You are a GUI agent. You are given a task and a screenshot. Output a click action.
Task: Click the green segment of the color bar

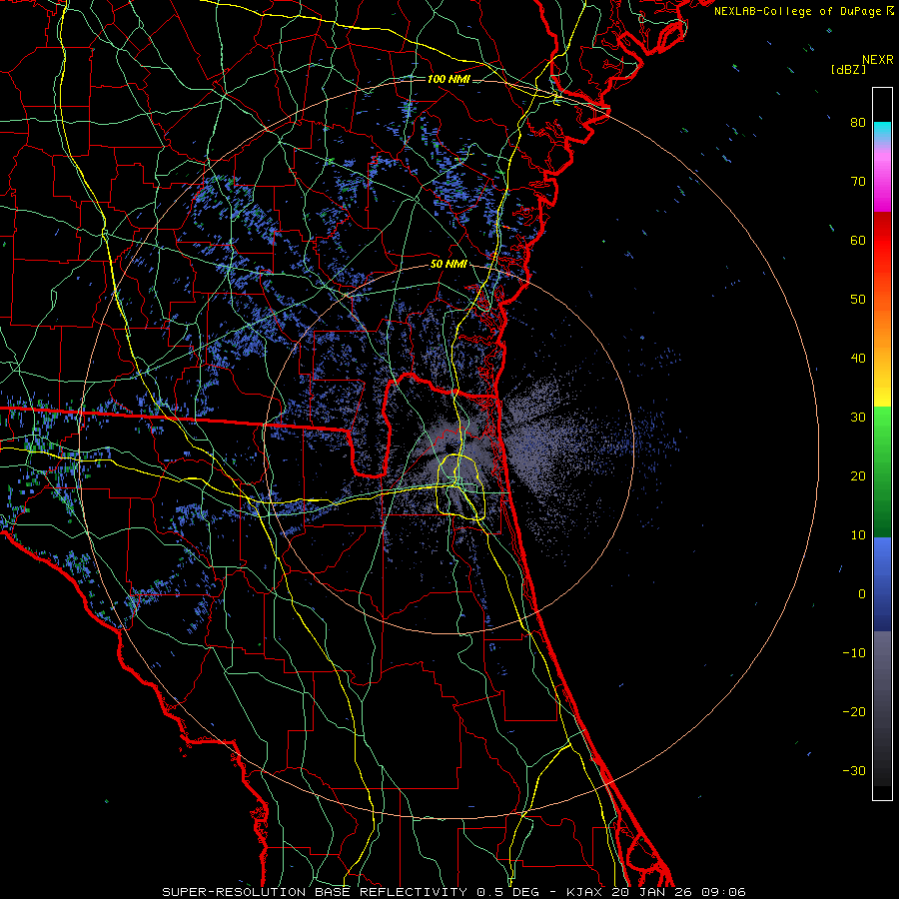(882, 471)
